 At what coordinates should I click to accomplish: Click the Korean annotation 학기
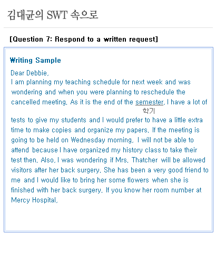(149, 111)
